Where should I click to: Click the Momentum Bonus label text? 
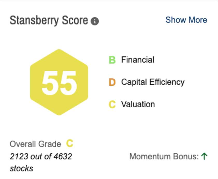pos(164,156)
